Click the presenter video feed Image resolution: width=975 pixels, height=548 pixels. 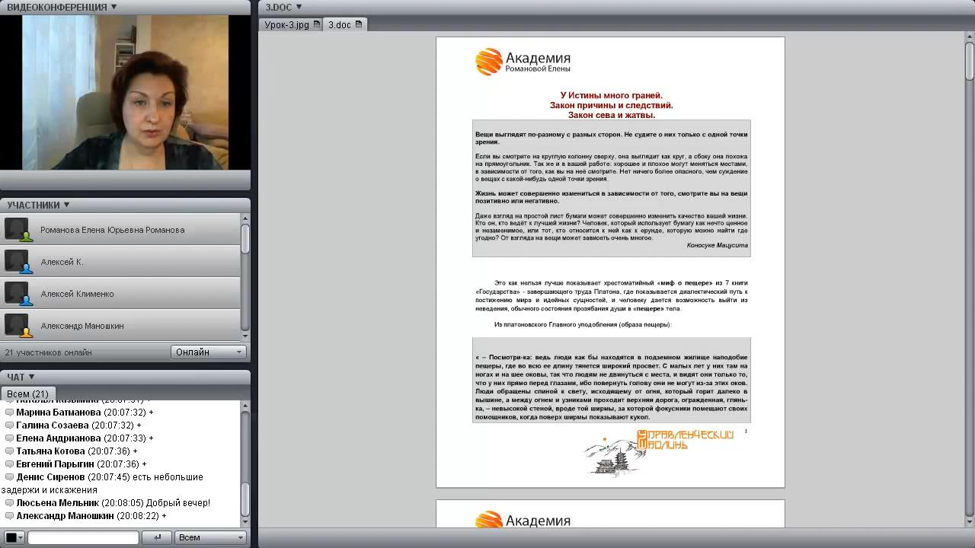(x=125, y=92)
